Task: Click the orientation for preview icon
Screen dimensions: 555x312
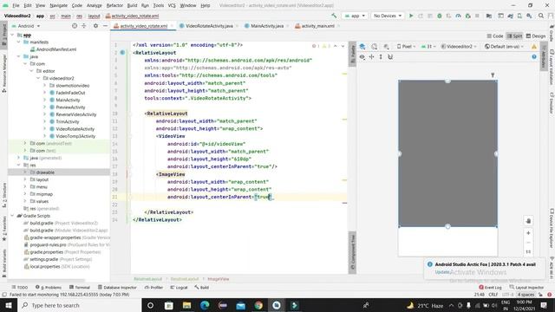Action: pos(374,46)
